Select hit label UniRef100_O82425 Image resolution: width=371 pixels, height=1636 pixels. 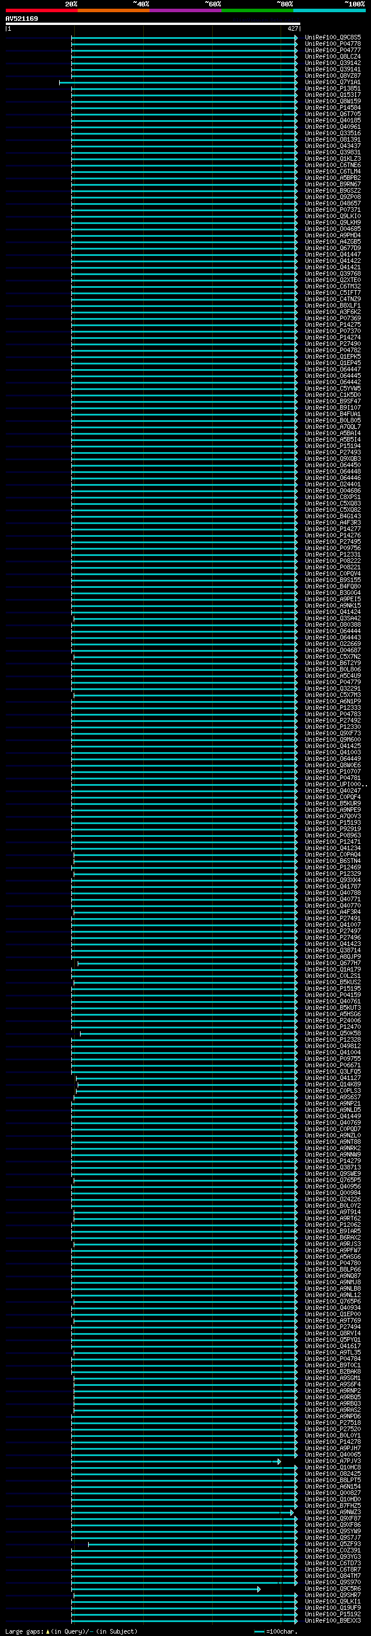[333, 1474]
